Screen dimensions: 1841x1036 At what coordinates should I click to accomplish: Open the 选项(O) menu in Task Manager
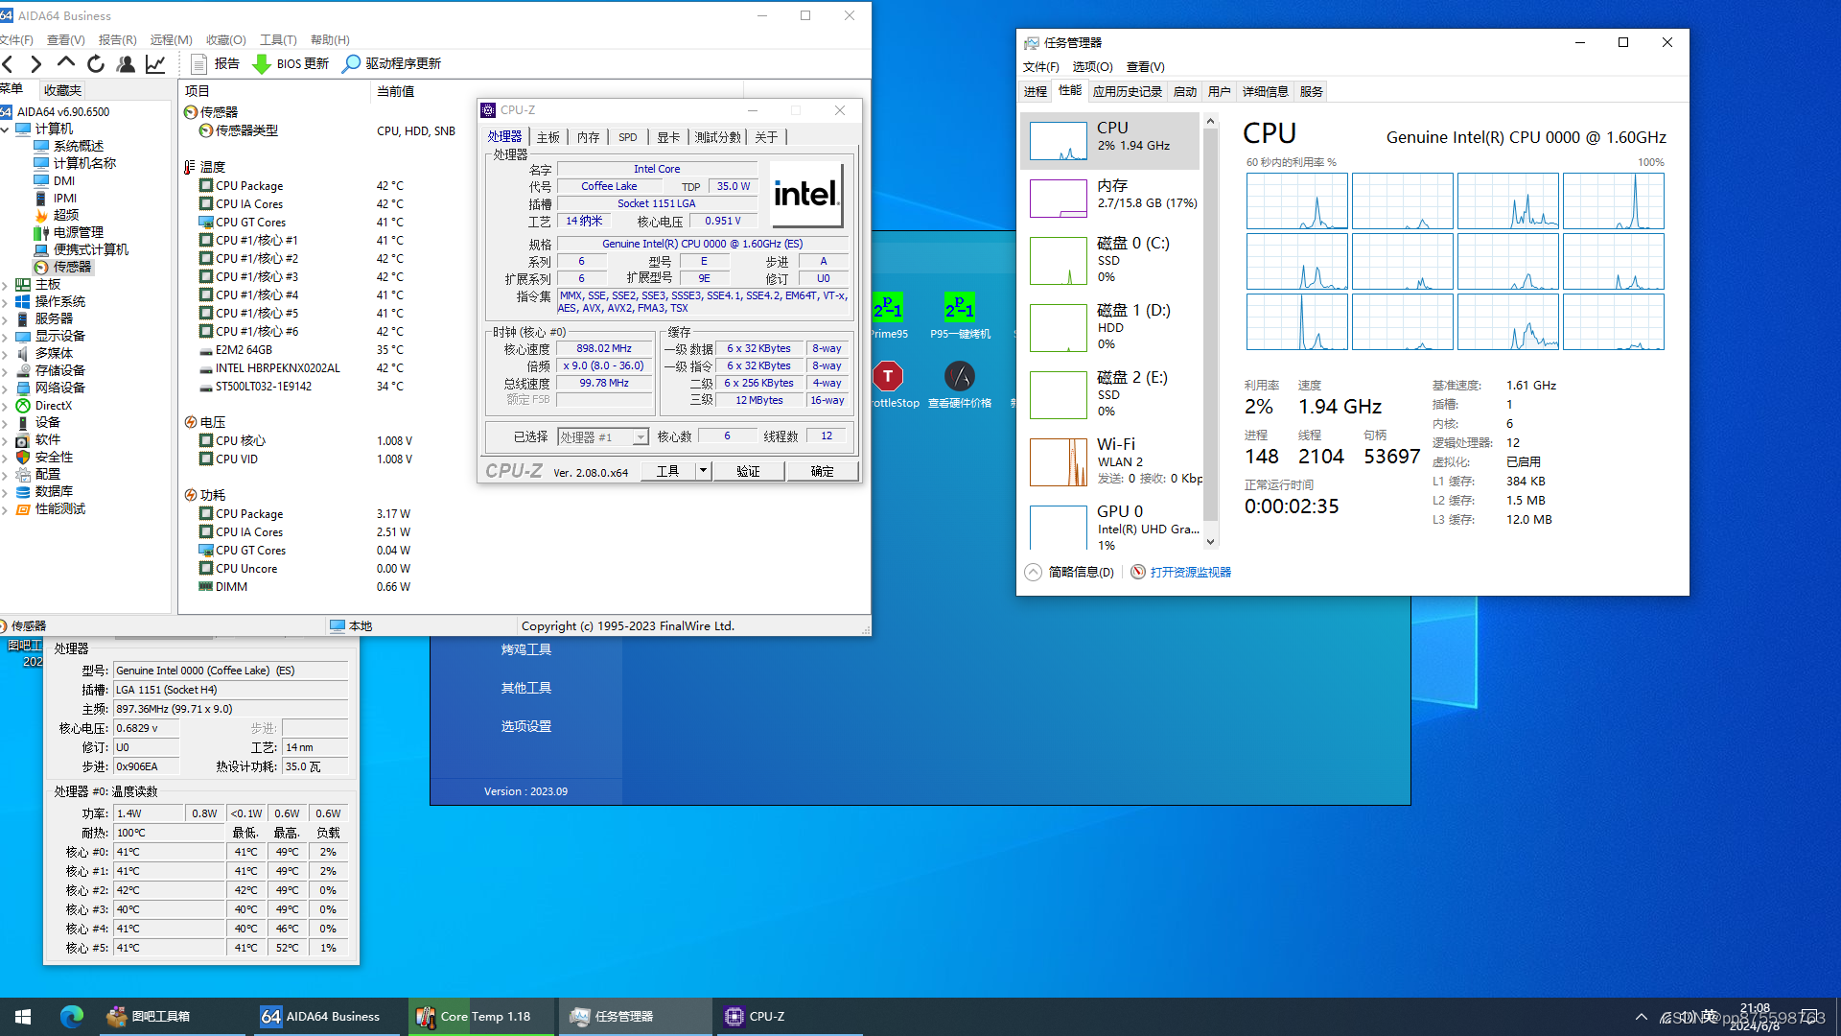click(1092, 67)
